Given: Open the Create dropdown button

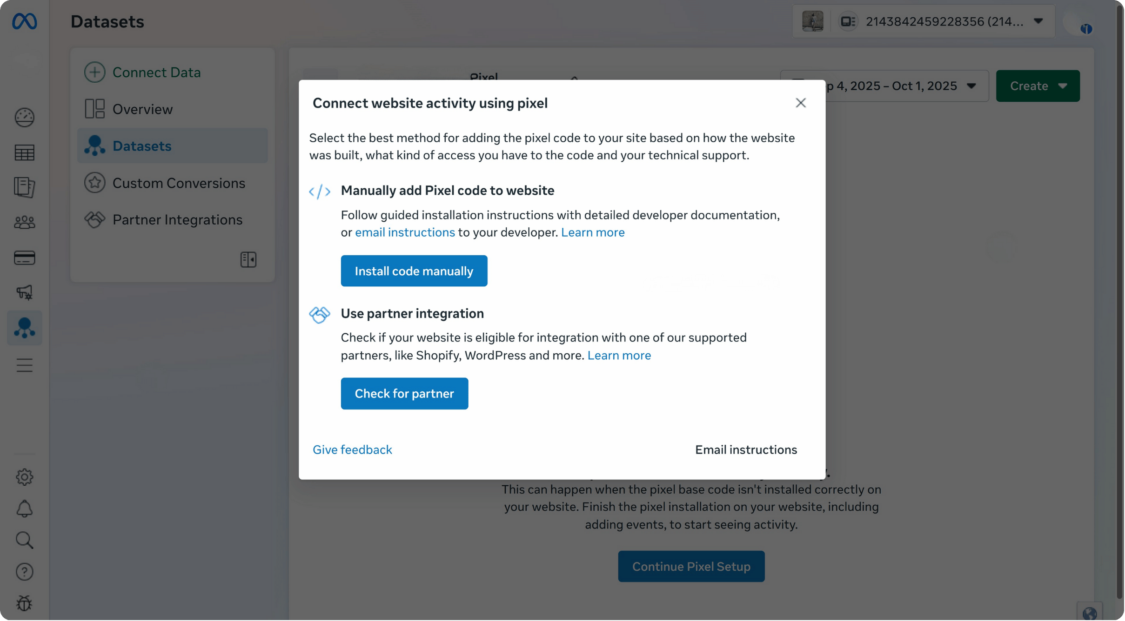Looking at the screenshot, I should tap(1037, 86).
